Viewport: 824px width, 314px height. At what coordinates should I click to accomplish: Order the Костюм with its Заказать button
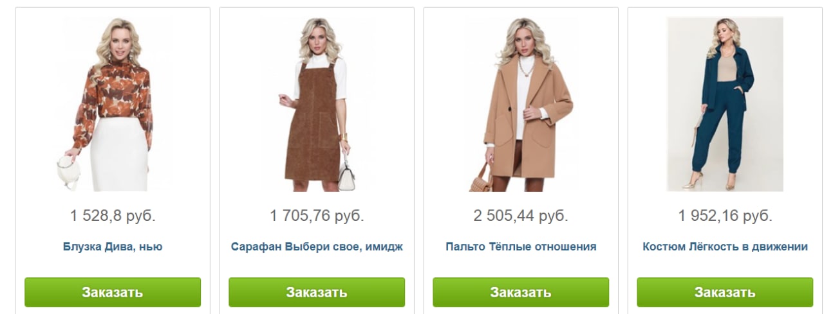[725, 292]
